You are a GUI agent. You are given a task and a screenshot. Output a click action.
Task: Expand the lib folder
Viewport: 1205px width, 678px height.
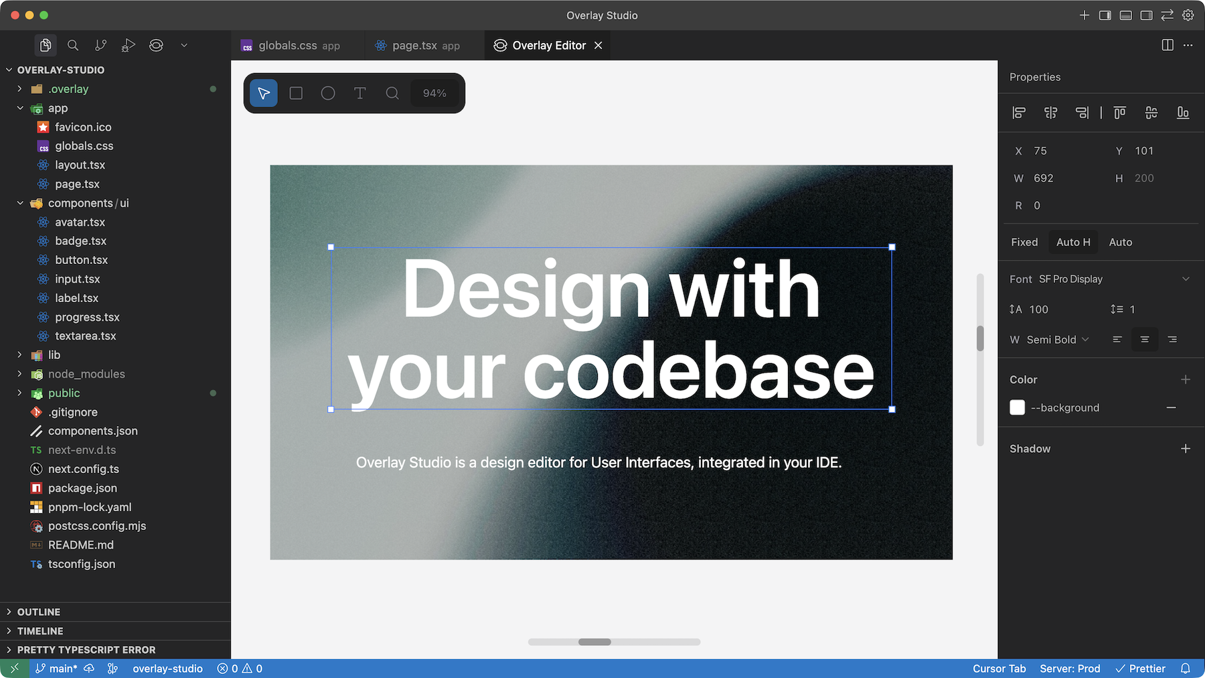pyautogui.click(x=54, y=355)
